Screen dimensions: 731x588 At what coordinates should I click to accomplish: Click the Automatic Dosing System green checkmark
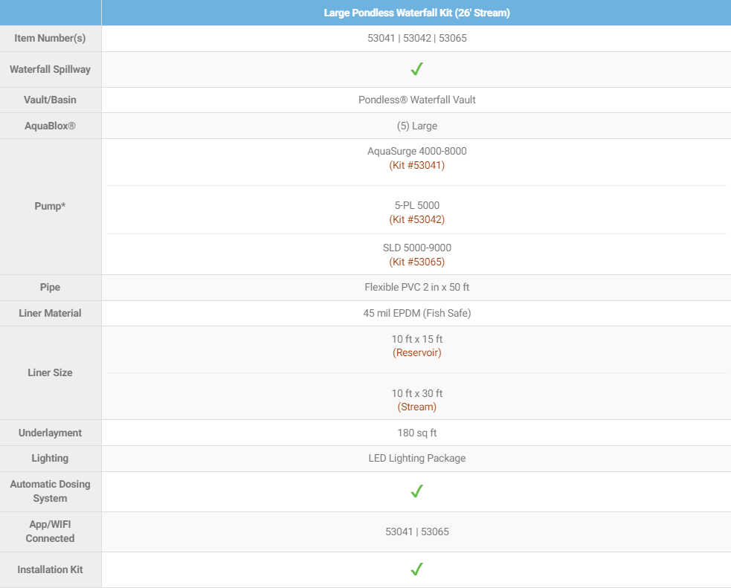coord(416,491)
